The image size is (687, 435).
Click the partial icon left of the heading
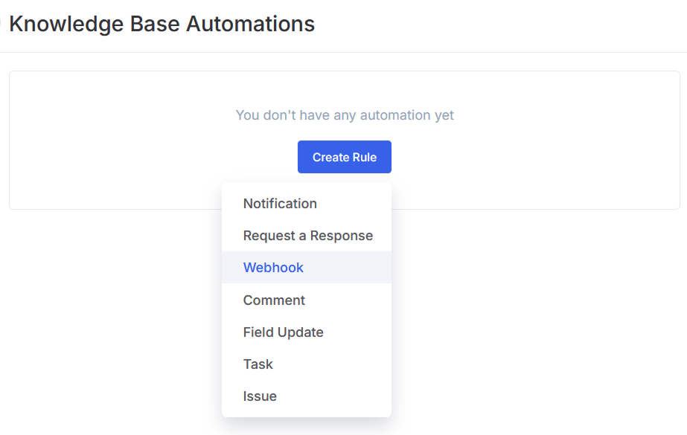point(2,24)
